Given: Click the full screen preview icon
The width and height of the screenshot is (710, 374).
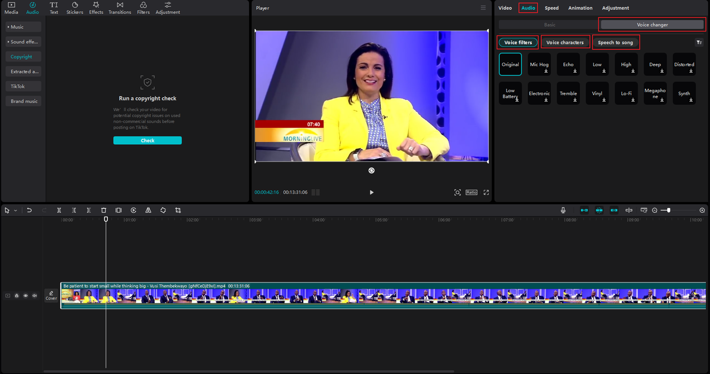Looking at the screenshot, I should coord(486,192).
